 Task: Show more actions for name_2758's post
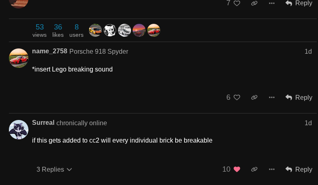coord(272,97)
